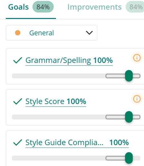Click the Grammar/Spelling slider track's left portion
This screenshot has height=166, width=144.
coord(59,76)
